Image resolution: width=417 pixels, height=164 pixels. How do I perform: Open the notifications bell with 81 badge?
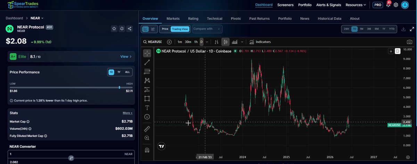pos(388,5)
